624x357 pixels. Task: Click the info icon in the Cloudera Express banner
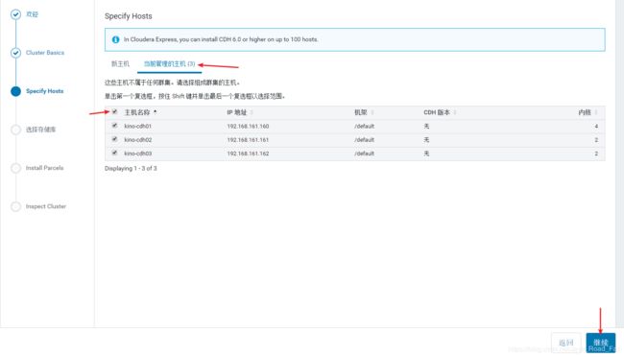(x=115, y=39)
